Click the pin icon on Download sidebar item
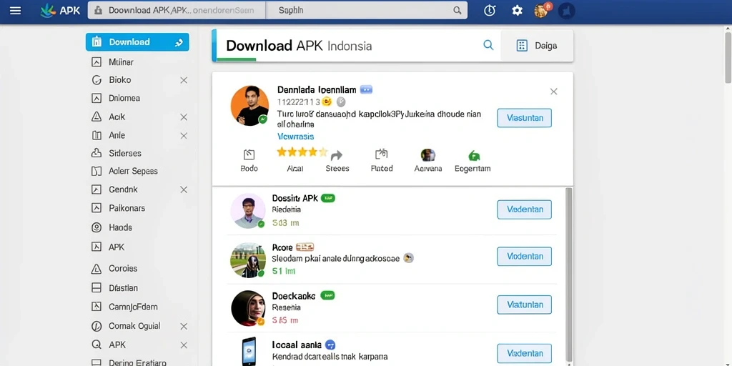732x366 pixels. (x=179, y=42)
